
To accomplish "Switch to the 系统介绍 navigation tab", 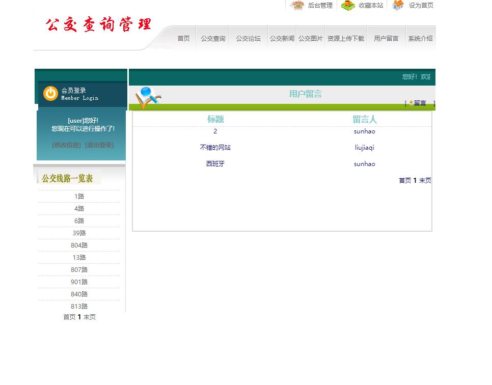I will pos(420,39).
